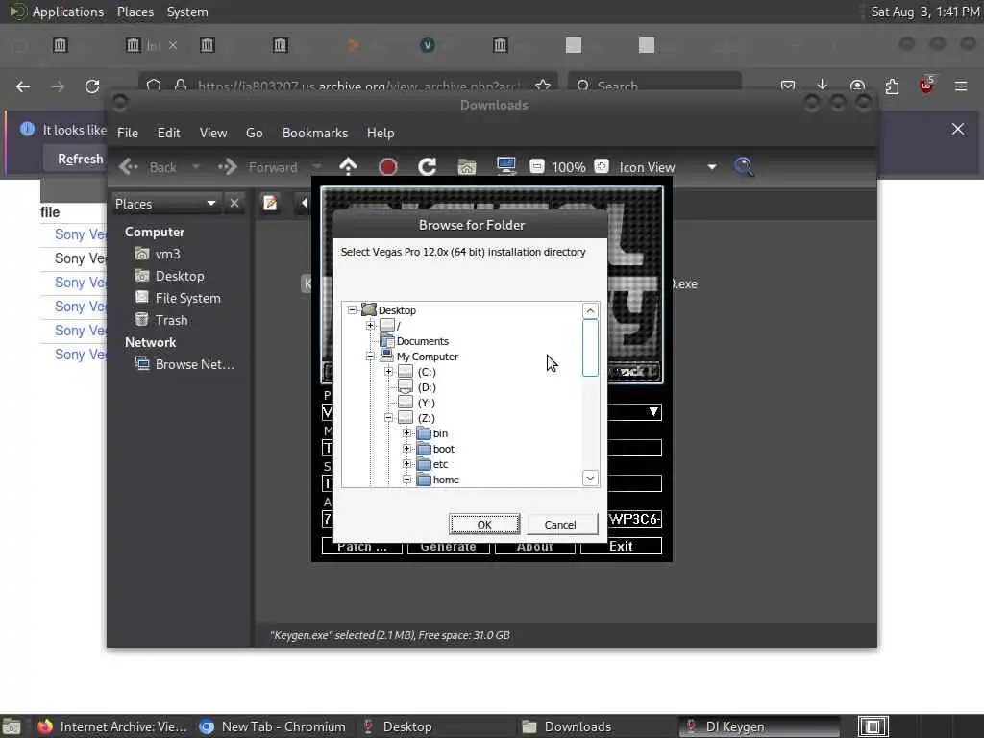Expand the bin folder node

[406, 433]
